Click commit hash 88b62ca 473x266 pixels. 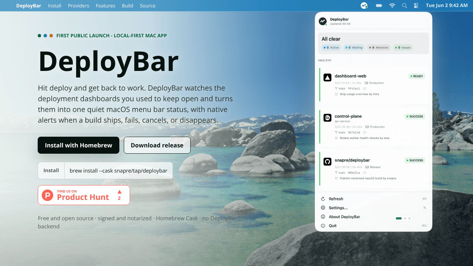(354, 173)
